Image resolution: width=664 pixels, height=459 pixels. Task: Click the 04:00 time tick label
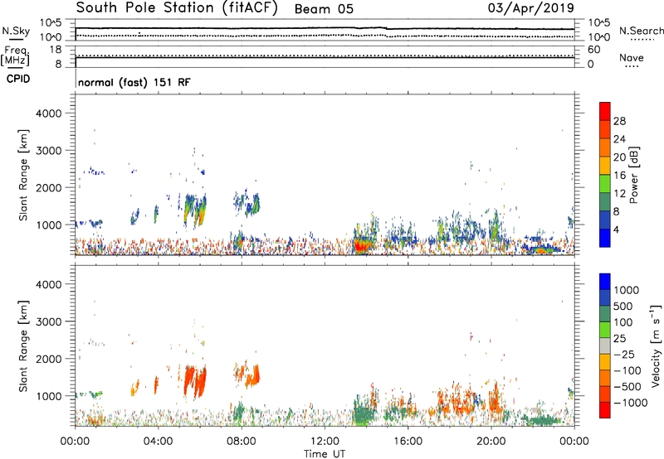pos(158,441)
